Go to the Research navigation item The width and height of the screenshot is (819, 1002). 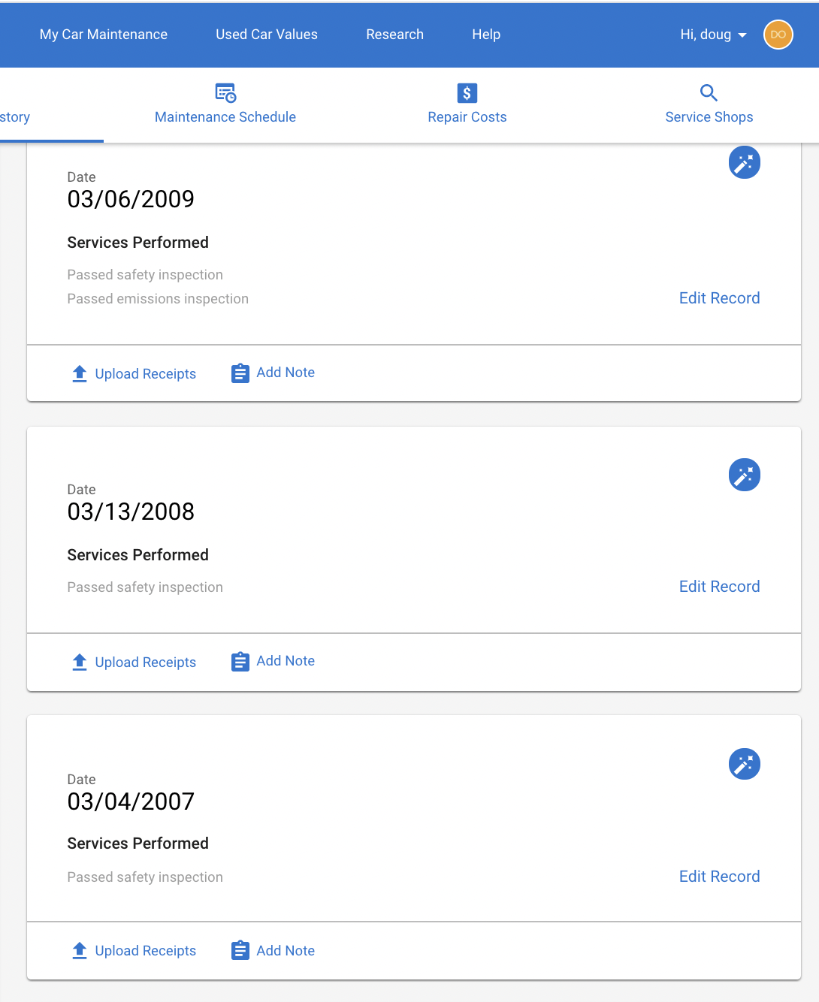pyautogui.click(x=395, y=35)
